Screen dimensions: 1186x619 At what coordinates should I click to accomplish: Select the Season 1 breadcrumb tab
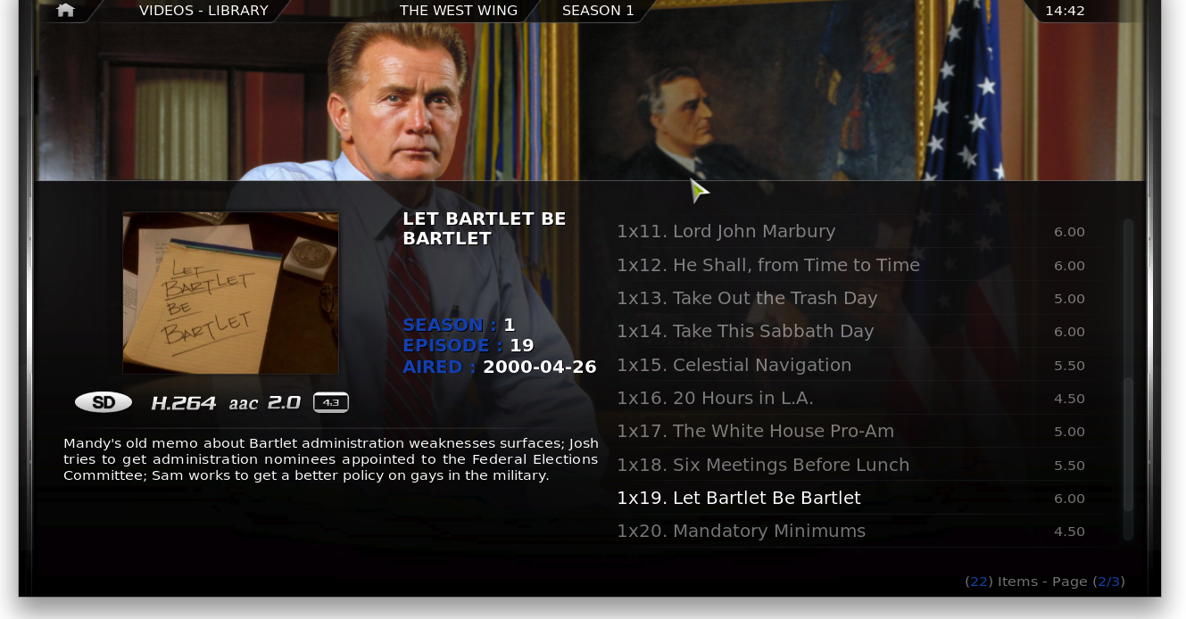598,11
